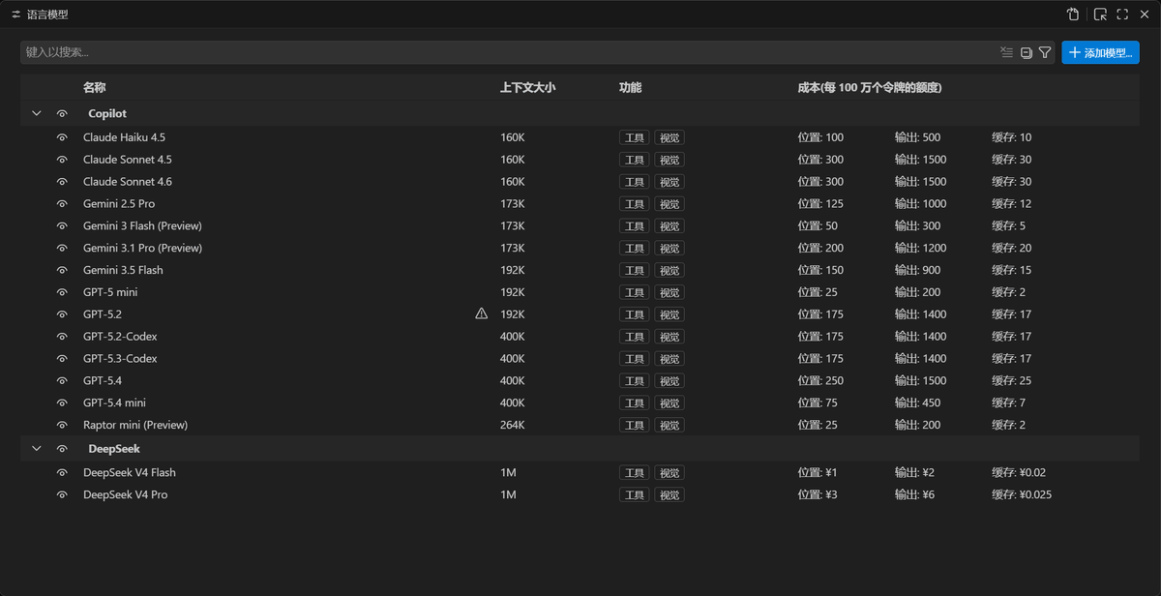
Task: Click the 缓存: 12 cost value
Action: point(1011,204)
